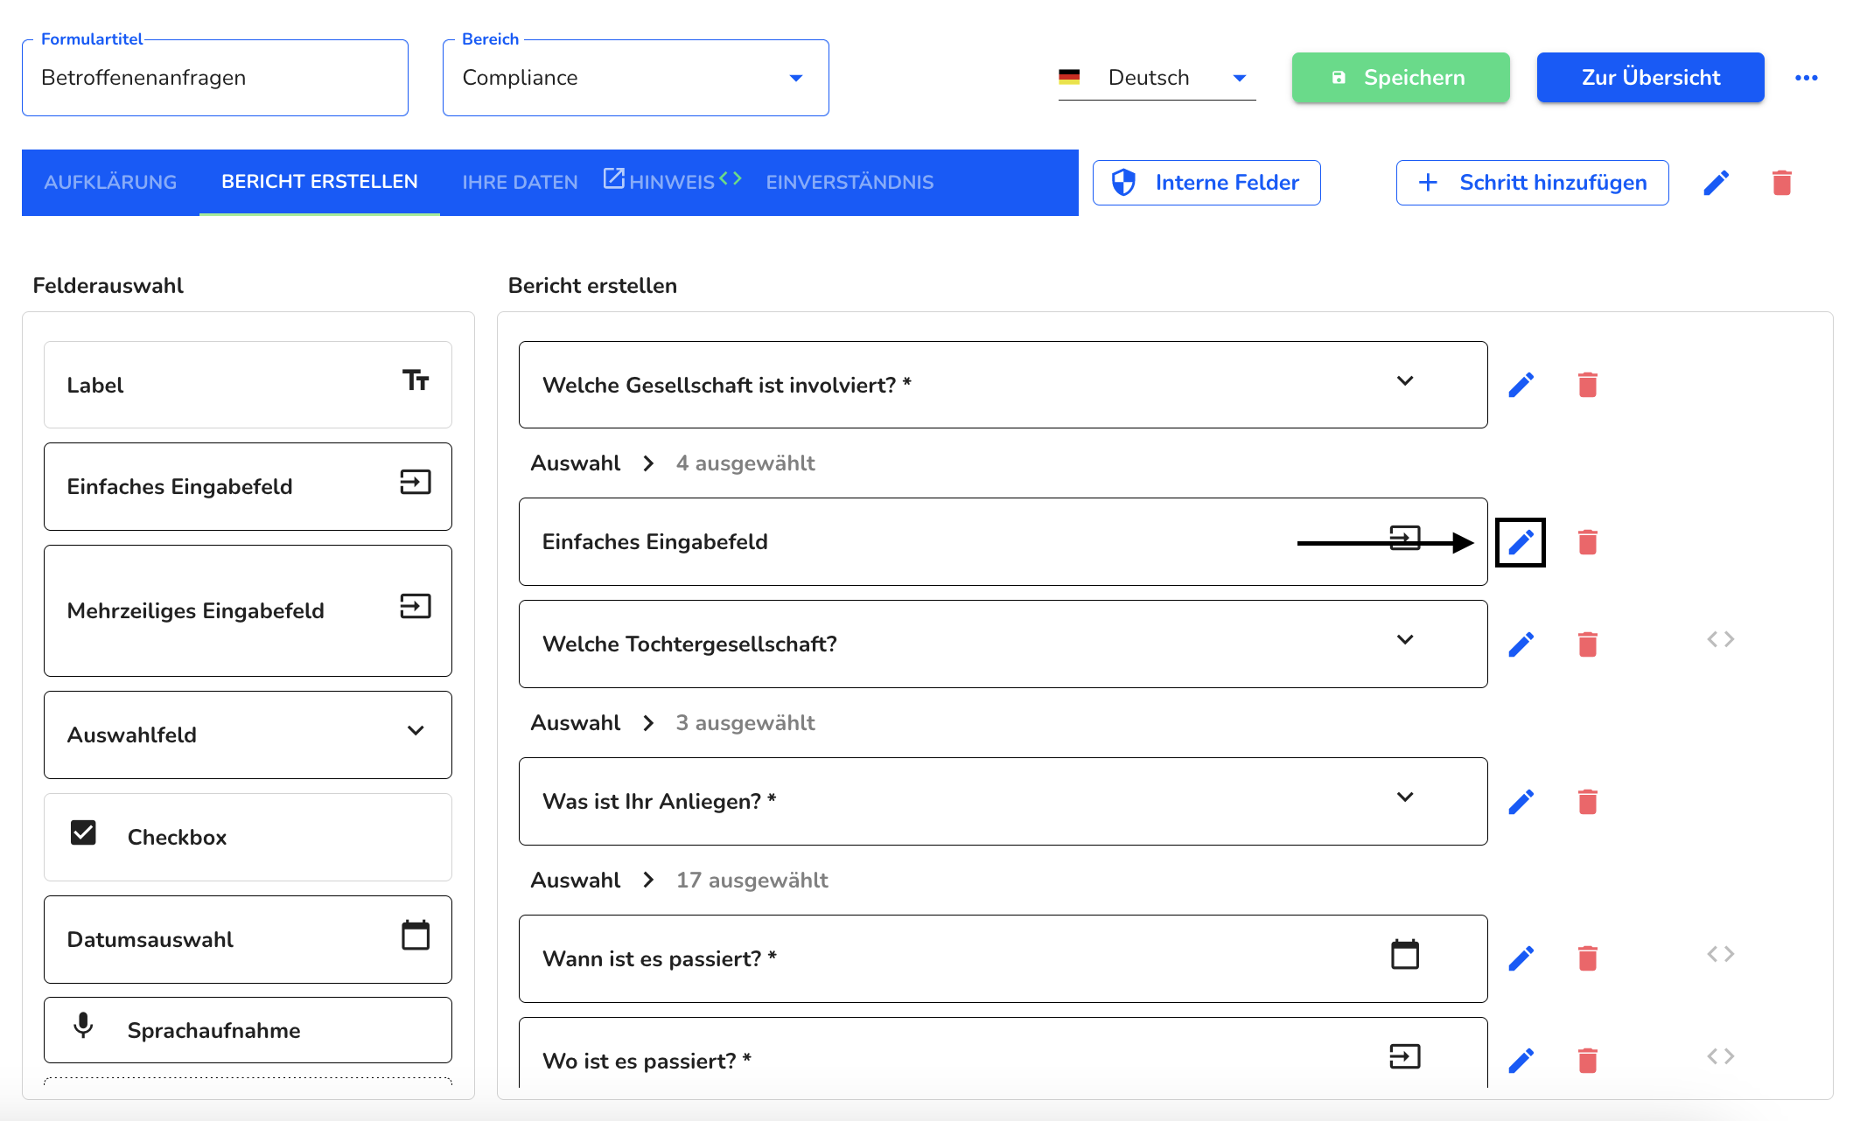The image size is (1853, 1121).
Task: Edit the 'Was ist Ihr Anliegen?' field
Action: pos(1521,802)
